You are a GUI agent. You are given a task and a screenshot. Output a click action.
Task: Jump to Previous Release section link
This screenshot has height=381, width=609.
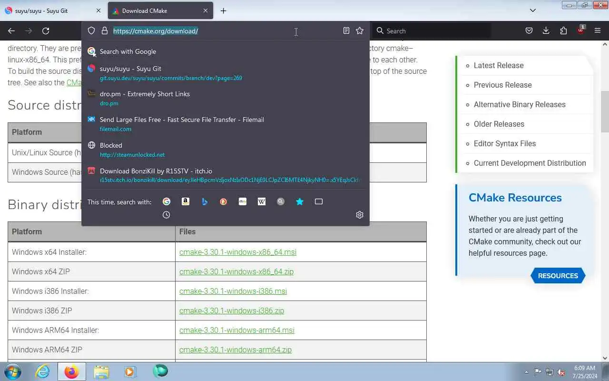coord(503,85)
